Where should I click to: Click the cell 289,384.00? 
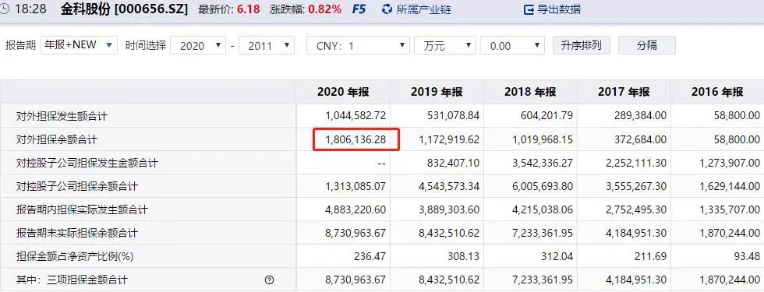pos(639,116)
